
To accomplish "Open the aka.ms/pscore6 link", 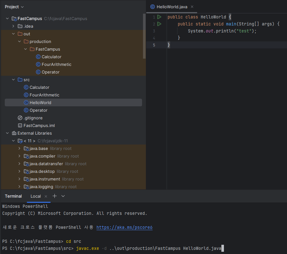I will click(x=125, y=227).
